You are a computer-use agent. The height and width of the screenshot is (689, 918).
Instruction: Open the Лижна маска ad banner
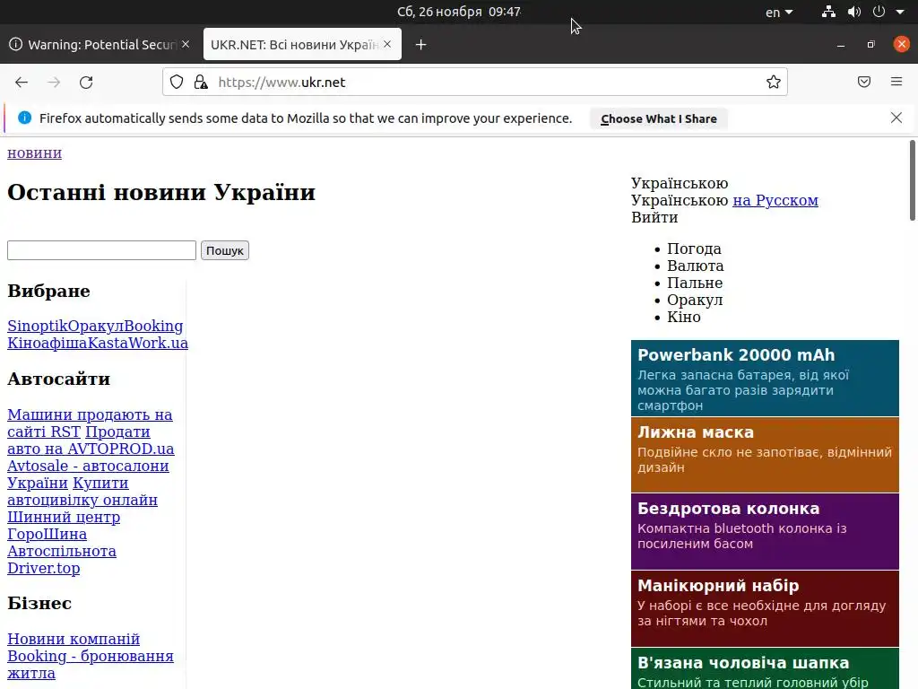click(x=765, y=455)
